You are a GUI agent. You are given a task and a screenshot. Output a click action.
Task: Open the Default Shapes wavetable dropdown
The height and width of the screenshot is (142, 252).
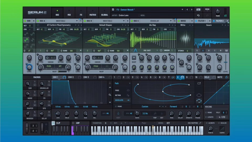point(123,25)
